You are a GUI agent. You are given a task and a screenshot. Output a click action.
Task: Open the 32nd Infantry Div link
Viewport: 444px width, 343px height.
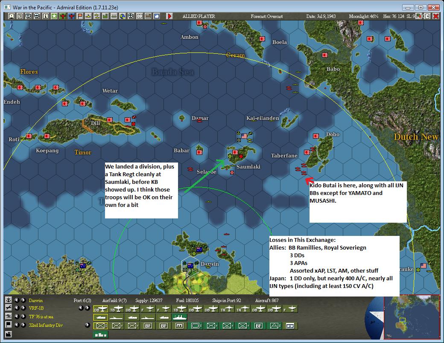[x=46, y=325]
